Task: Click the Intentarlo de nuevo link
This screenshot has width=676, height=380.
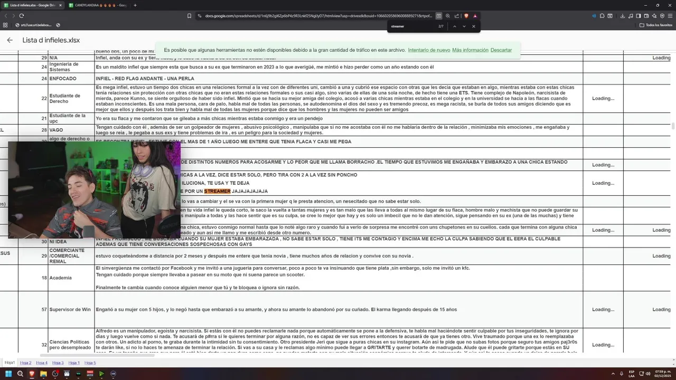Action: pos(429,50)
